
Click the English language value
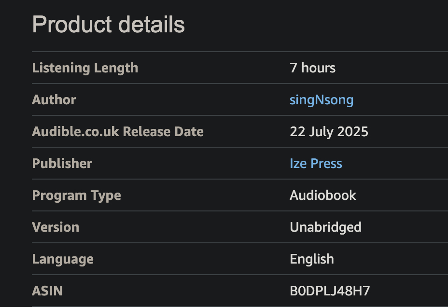click(x=312, y=259)
